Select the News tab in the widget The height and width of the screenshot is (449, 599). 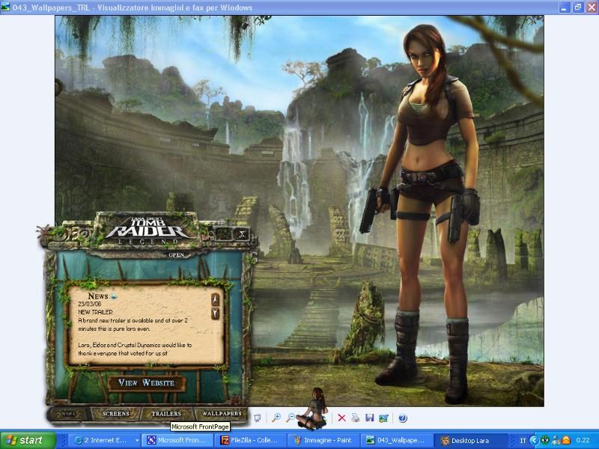[68, 413]
